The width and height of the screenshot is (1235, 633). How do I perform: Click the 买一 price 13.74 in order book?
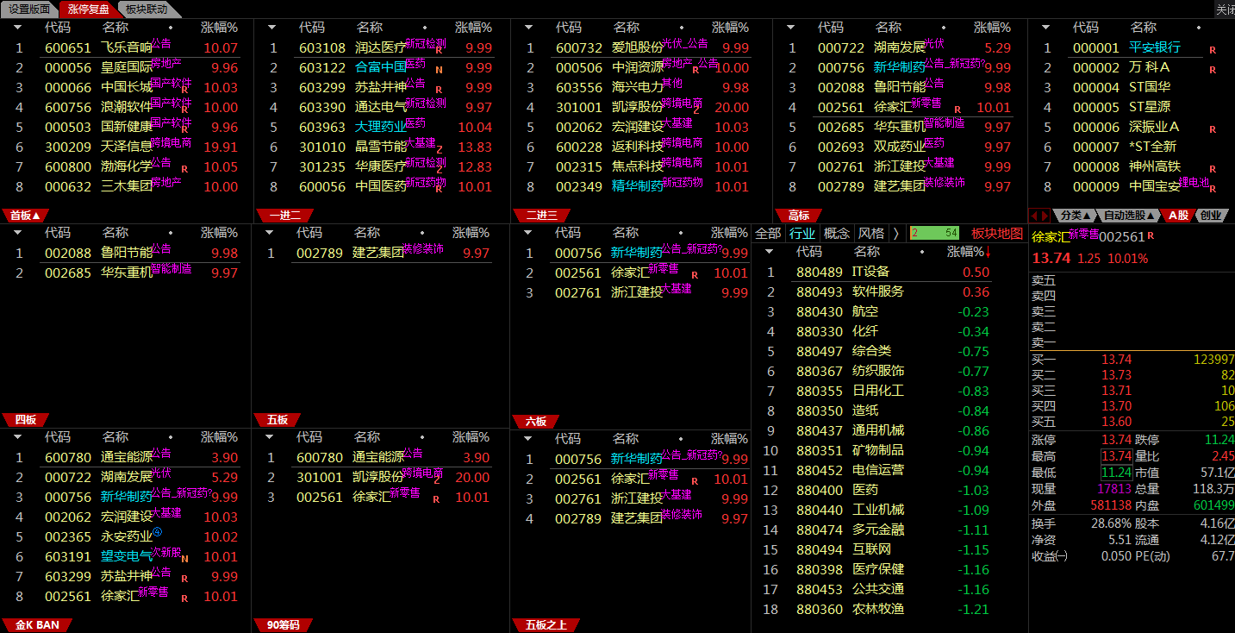tap(1116, 359)
